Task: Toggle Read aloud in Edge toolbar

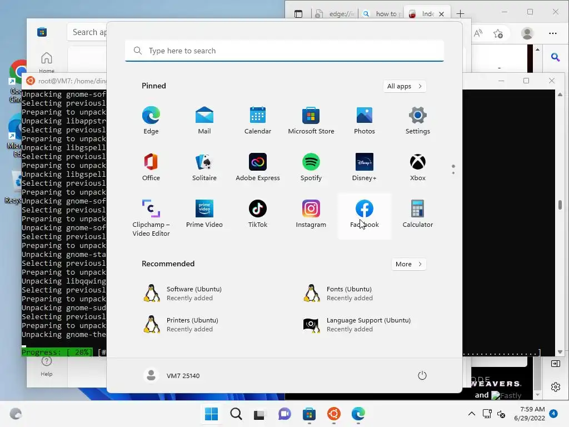Action: (478, 33)
